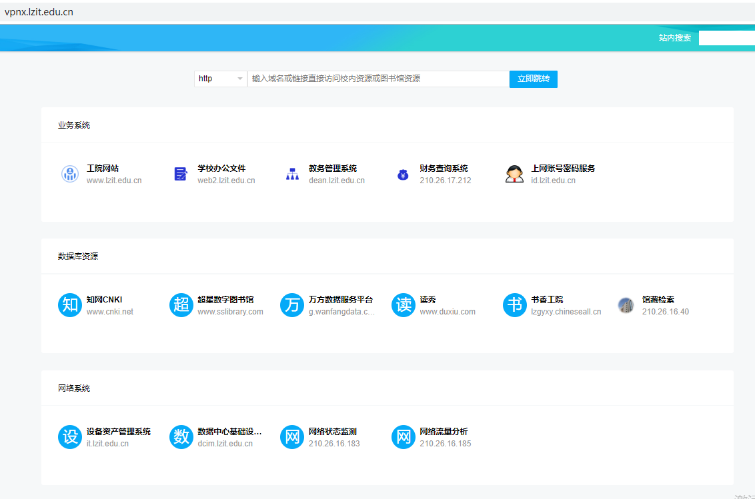Click the 站内搜索 search box

click(x=726, y=38)
